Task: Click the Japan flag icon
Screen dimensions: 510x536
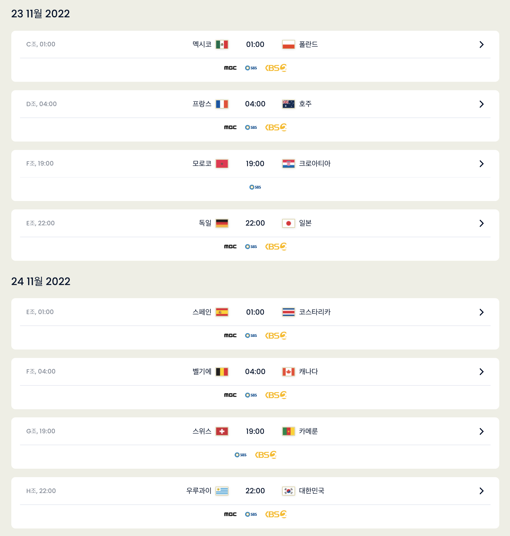Action: (x=288, y=223)
